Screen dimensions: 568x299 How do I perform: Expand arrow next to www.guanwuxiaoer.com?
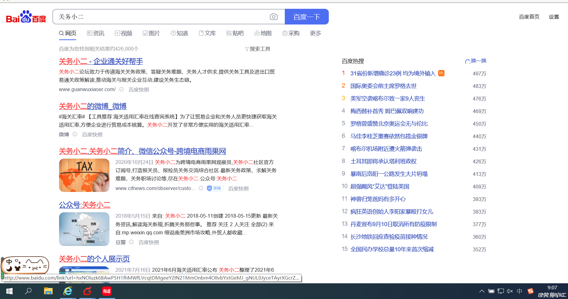pyautogui.click(x=121, y=89)
